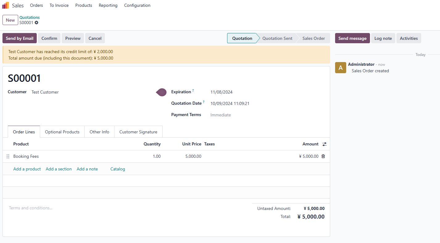The height and width of the screenshot is (243, 440).
Task: Click the Administrator avatar in chatter
Action: pos(341,68)
